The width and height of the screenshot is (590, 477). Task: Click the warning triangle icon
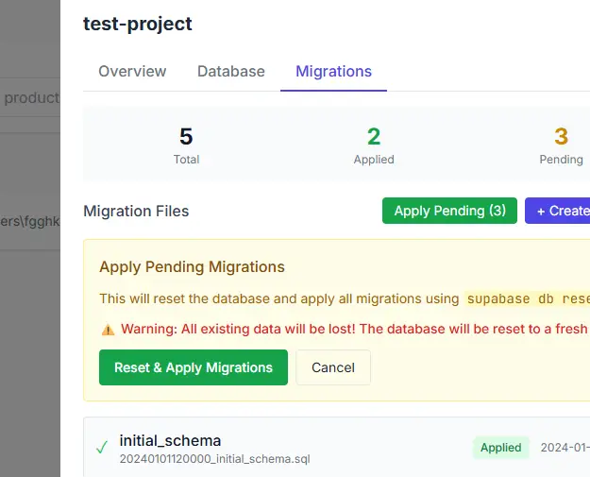click(108, 330)
